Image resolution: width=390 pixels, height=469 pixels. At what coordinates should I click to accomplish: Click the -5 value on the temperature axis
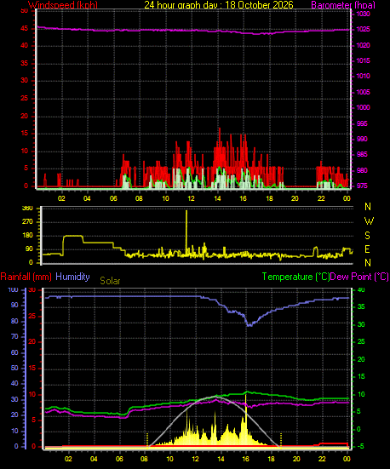tap(361, 446)
